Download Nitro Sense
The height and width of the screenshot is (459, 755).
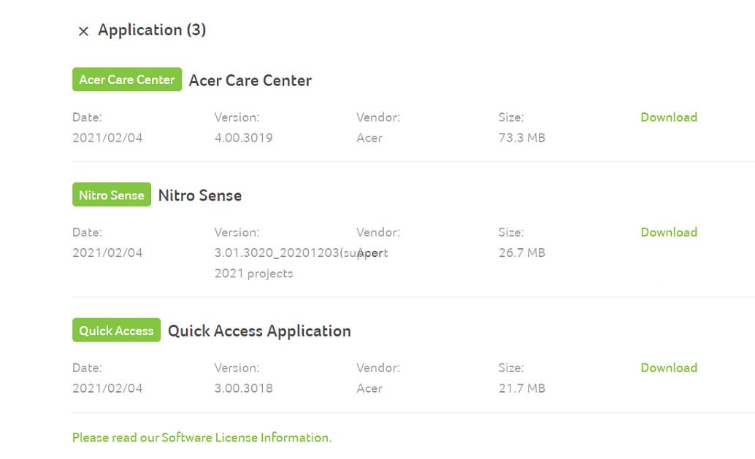[x=669, y=232]
